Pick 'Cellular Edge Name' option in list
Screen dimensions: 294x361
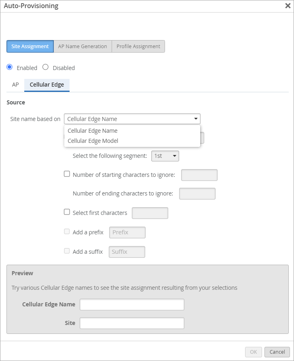pos(93,131)
